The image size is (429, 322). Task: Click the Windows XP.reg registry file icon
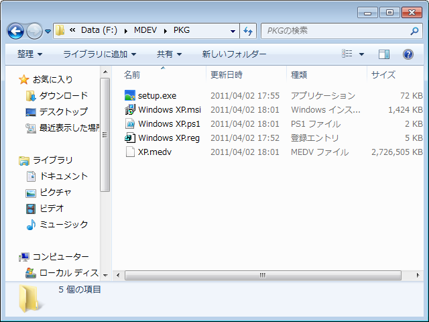130,138
